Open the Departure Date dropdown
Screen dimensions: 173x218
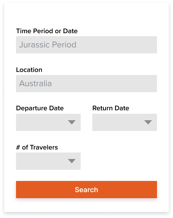[x=48, y=122]
